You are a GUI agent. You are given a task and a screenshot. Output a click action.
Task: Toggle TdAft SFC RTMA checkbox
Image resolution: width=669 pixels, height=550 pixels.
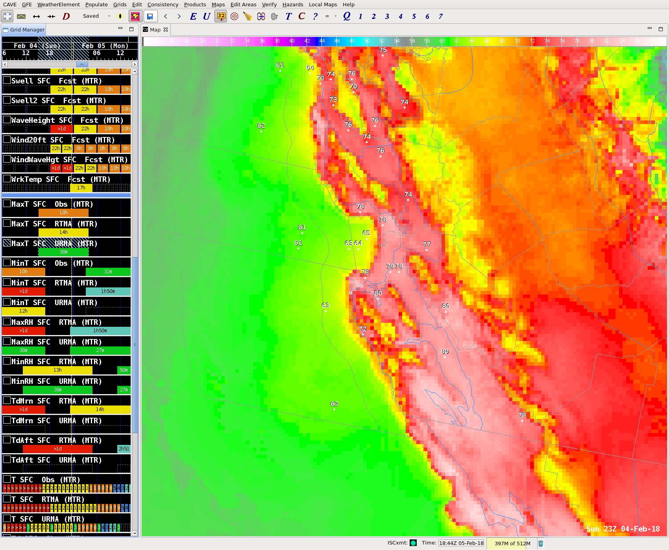(x=7, y=439)
